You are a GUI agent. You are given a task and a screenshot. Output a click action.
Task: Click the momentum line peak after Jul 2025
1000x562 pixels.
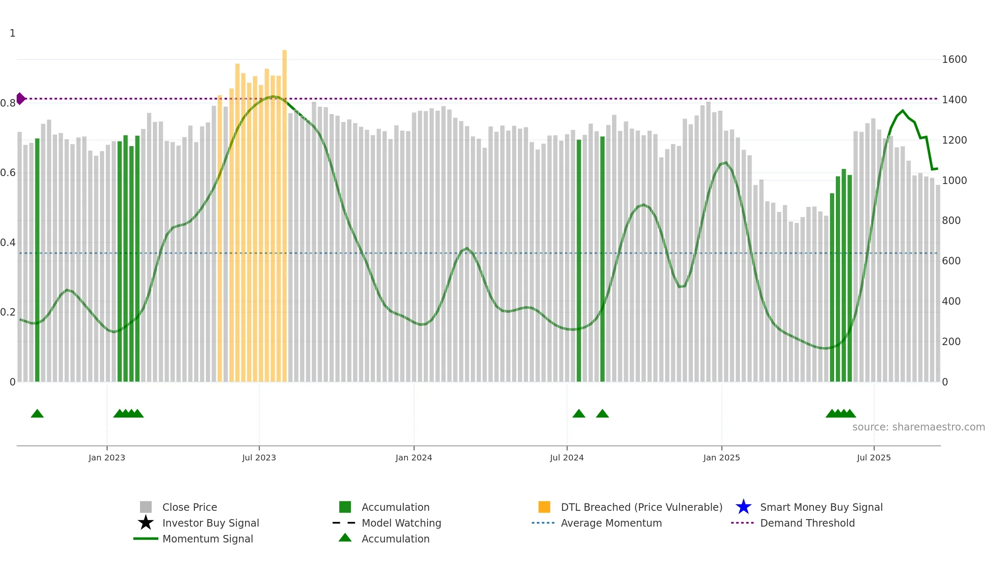903,111
